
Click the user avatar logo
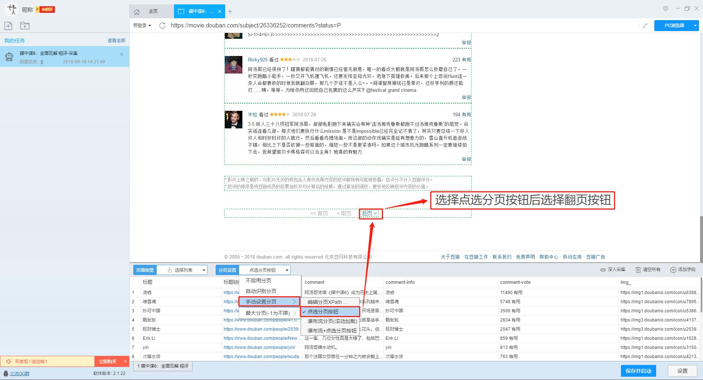pos(12,9)
